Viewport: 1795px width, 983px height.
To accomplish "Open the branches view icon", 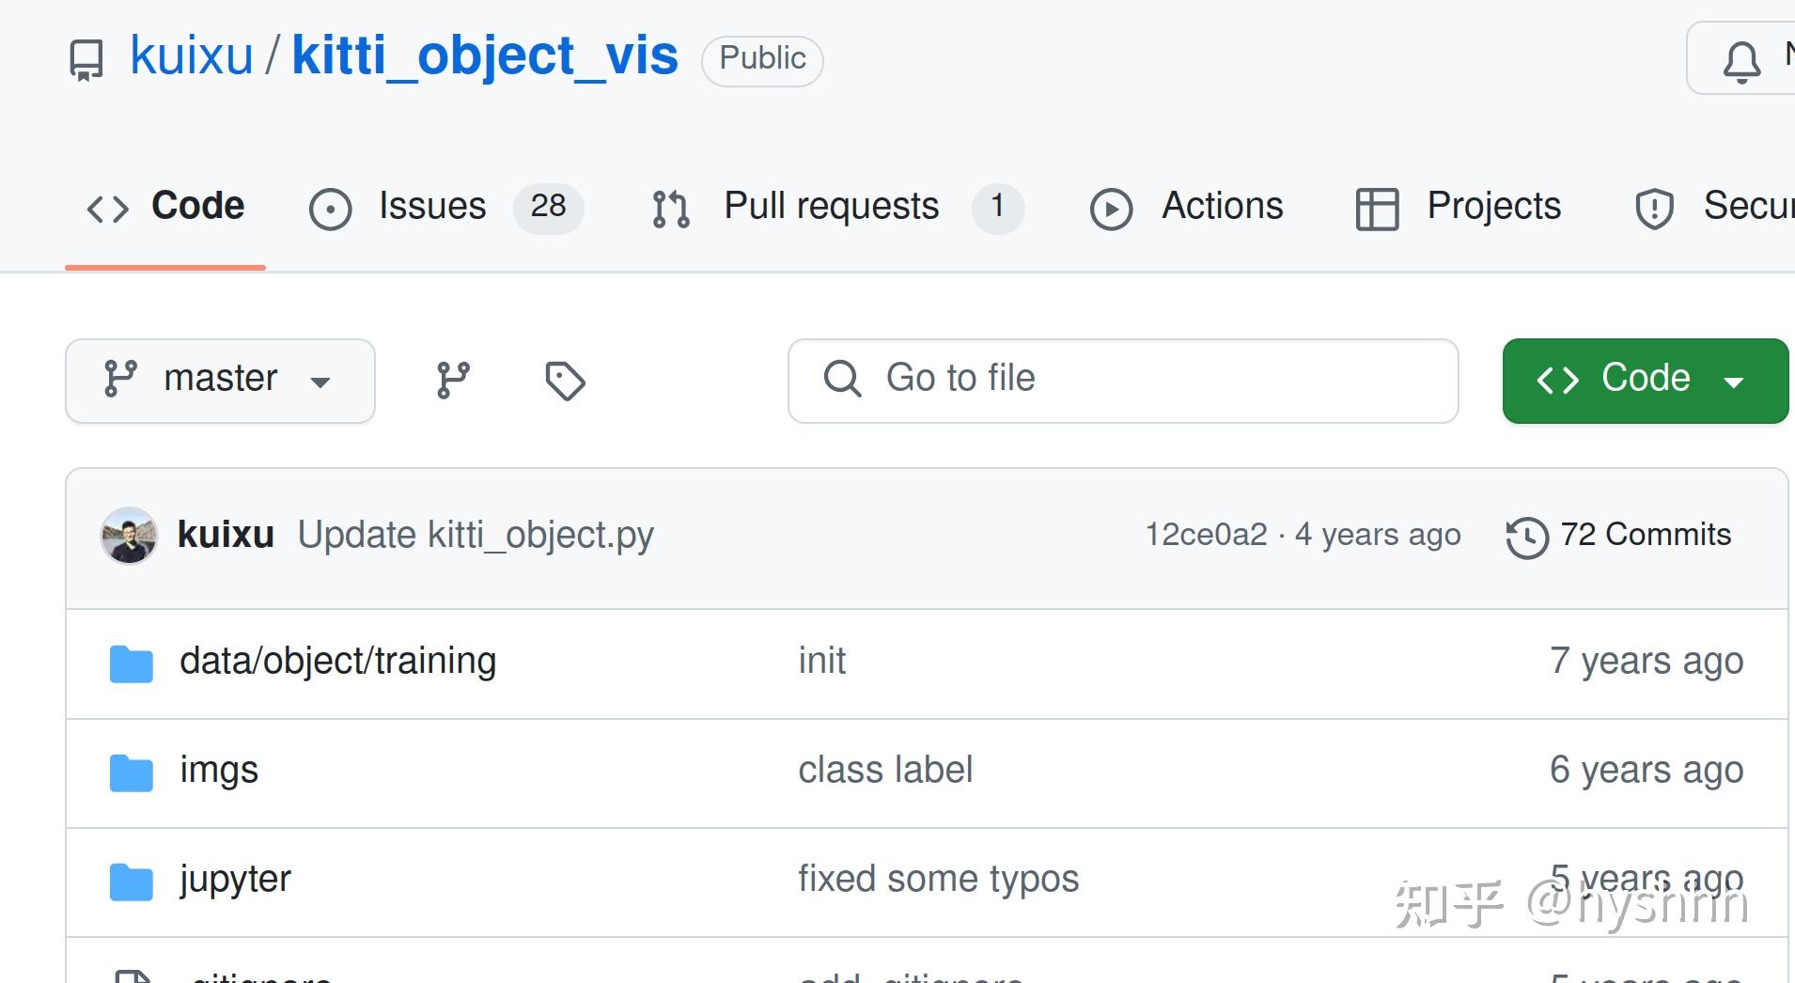I will click(x=453, y=381).
